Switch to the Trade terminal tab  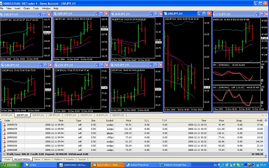[7, 159]
